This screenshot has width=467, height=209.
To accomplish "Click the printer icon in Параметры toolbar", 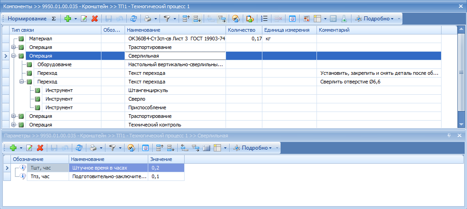I will [93, 147].
